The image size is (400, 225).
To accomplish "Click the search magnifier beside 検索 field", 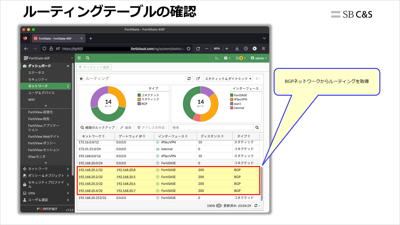I will (x=257, y=127).
